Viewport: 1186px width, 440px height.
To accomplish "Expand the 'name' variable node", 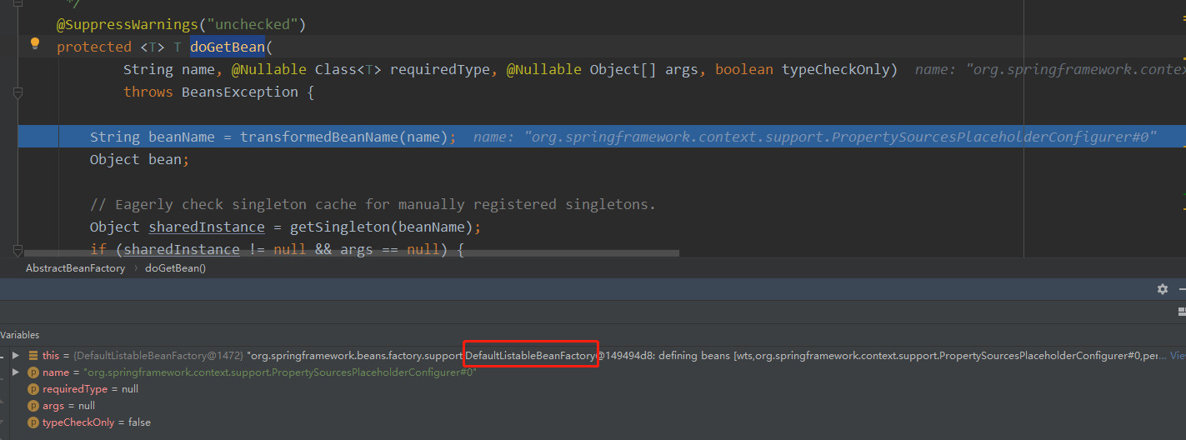I will point(15,372).
